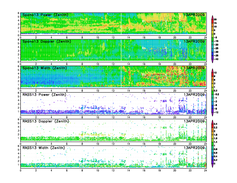Click the '-12' label on the middle colorbar

click(x=216, y=112)
